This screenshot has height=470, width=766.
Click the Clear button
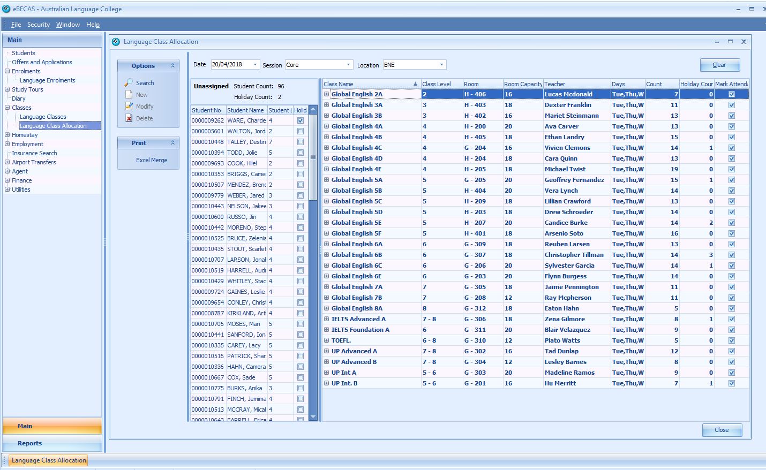click(719, 65)
